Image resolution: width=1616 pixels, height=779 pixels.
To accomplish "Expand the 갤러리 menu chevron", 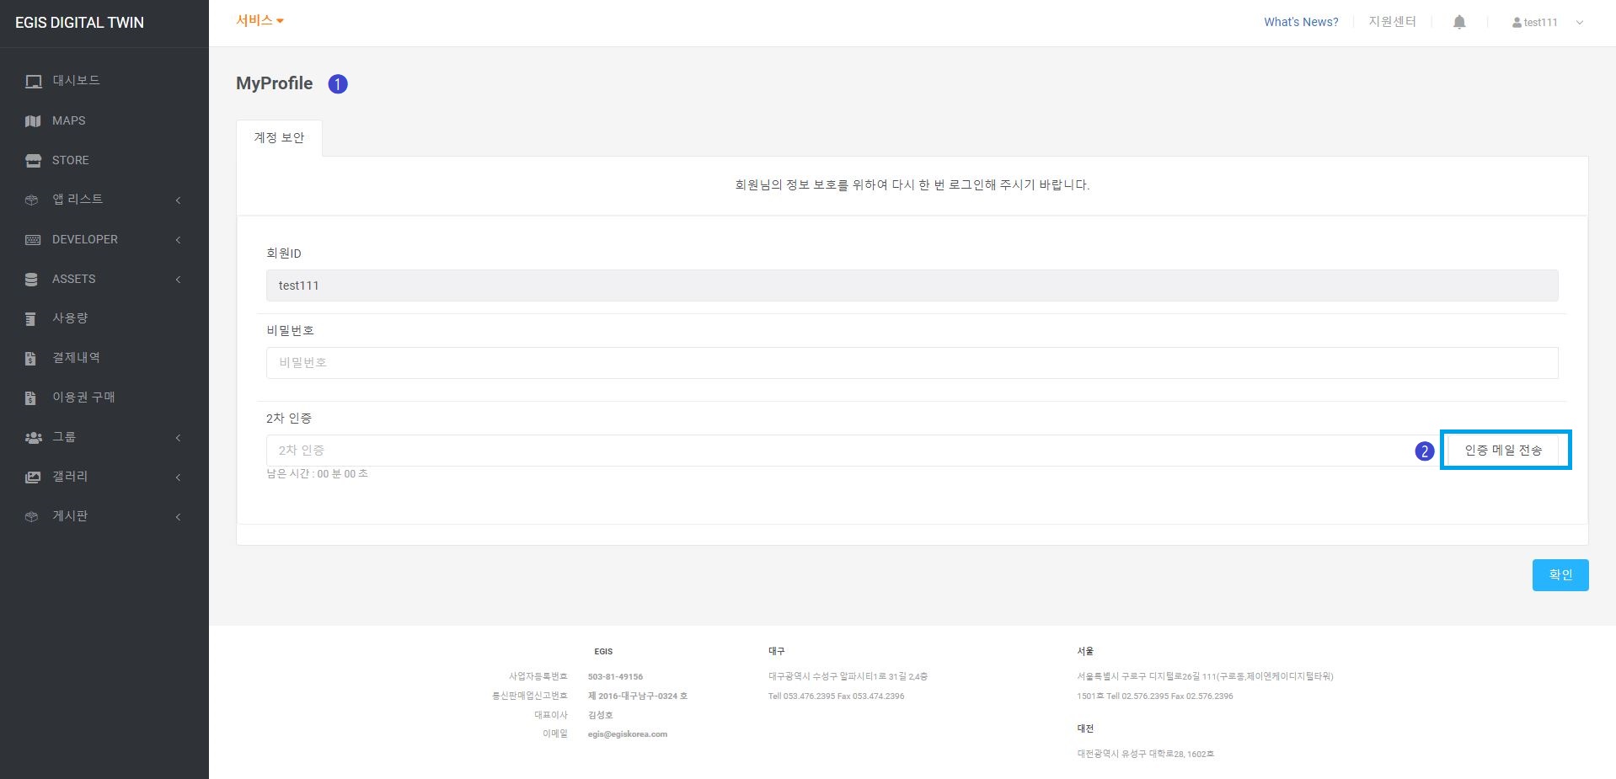I will click(178, 478).
